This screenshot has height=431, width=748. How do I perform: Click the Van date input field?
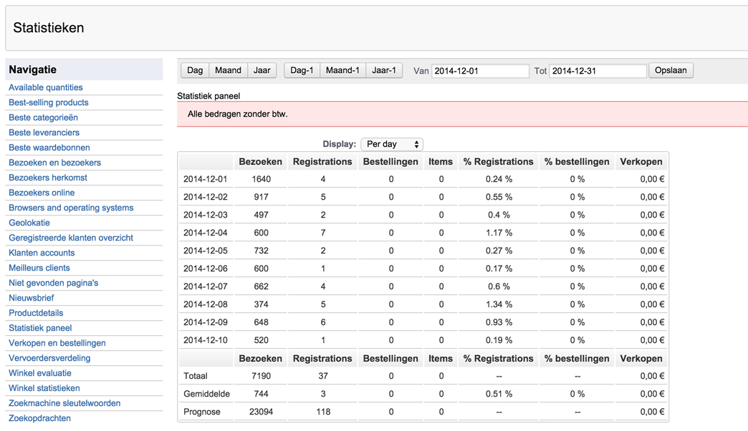[x=480, y=71]
